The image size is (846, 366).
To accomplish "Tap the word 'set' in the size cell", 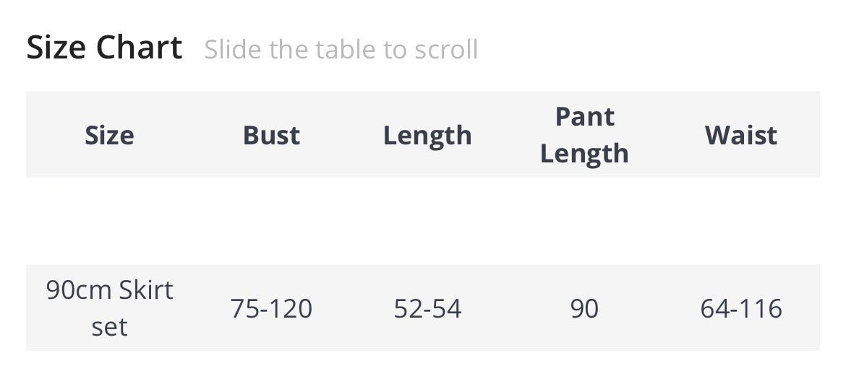I will pyautogui.click(x=109, y=327).
